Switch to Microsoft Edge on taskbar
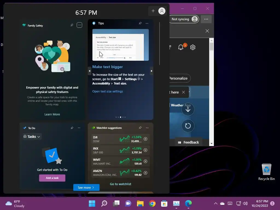This screenshot has width=280, height=210. tap(188, 203)
